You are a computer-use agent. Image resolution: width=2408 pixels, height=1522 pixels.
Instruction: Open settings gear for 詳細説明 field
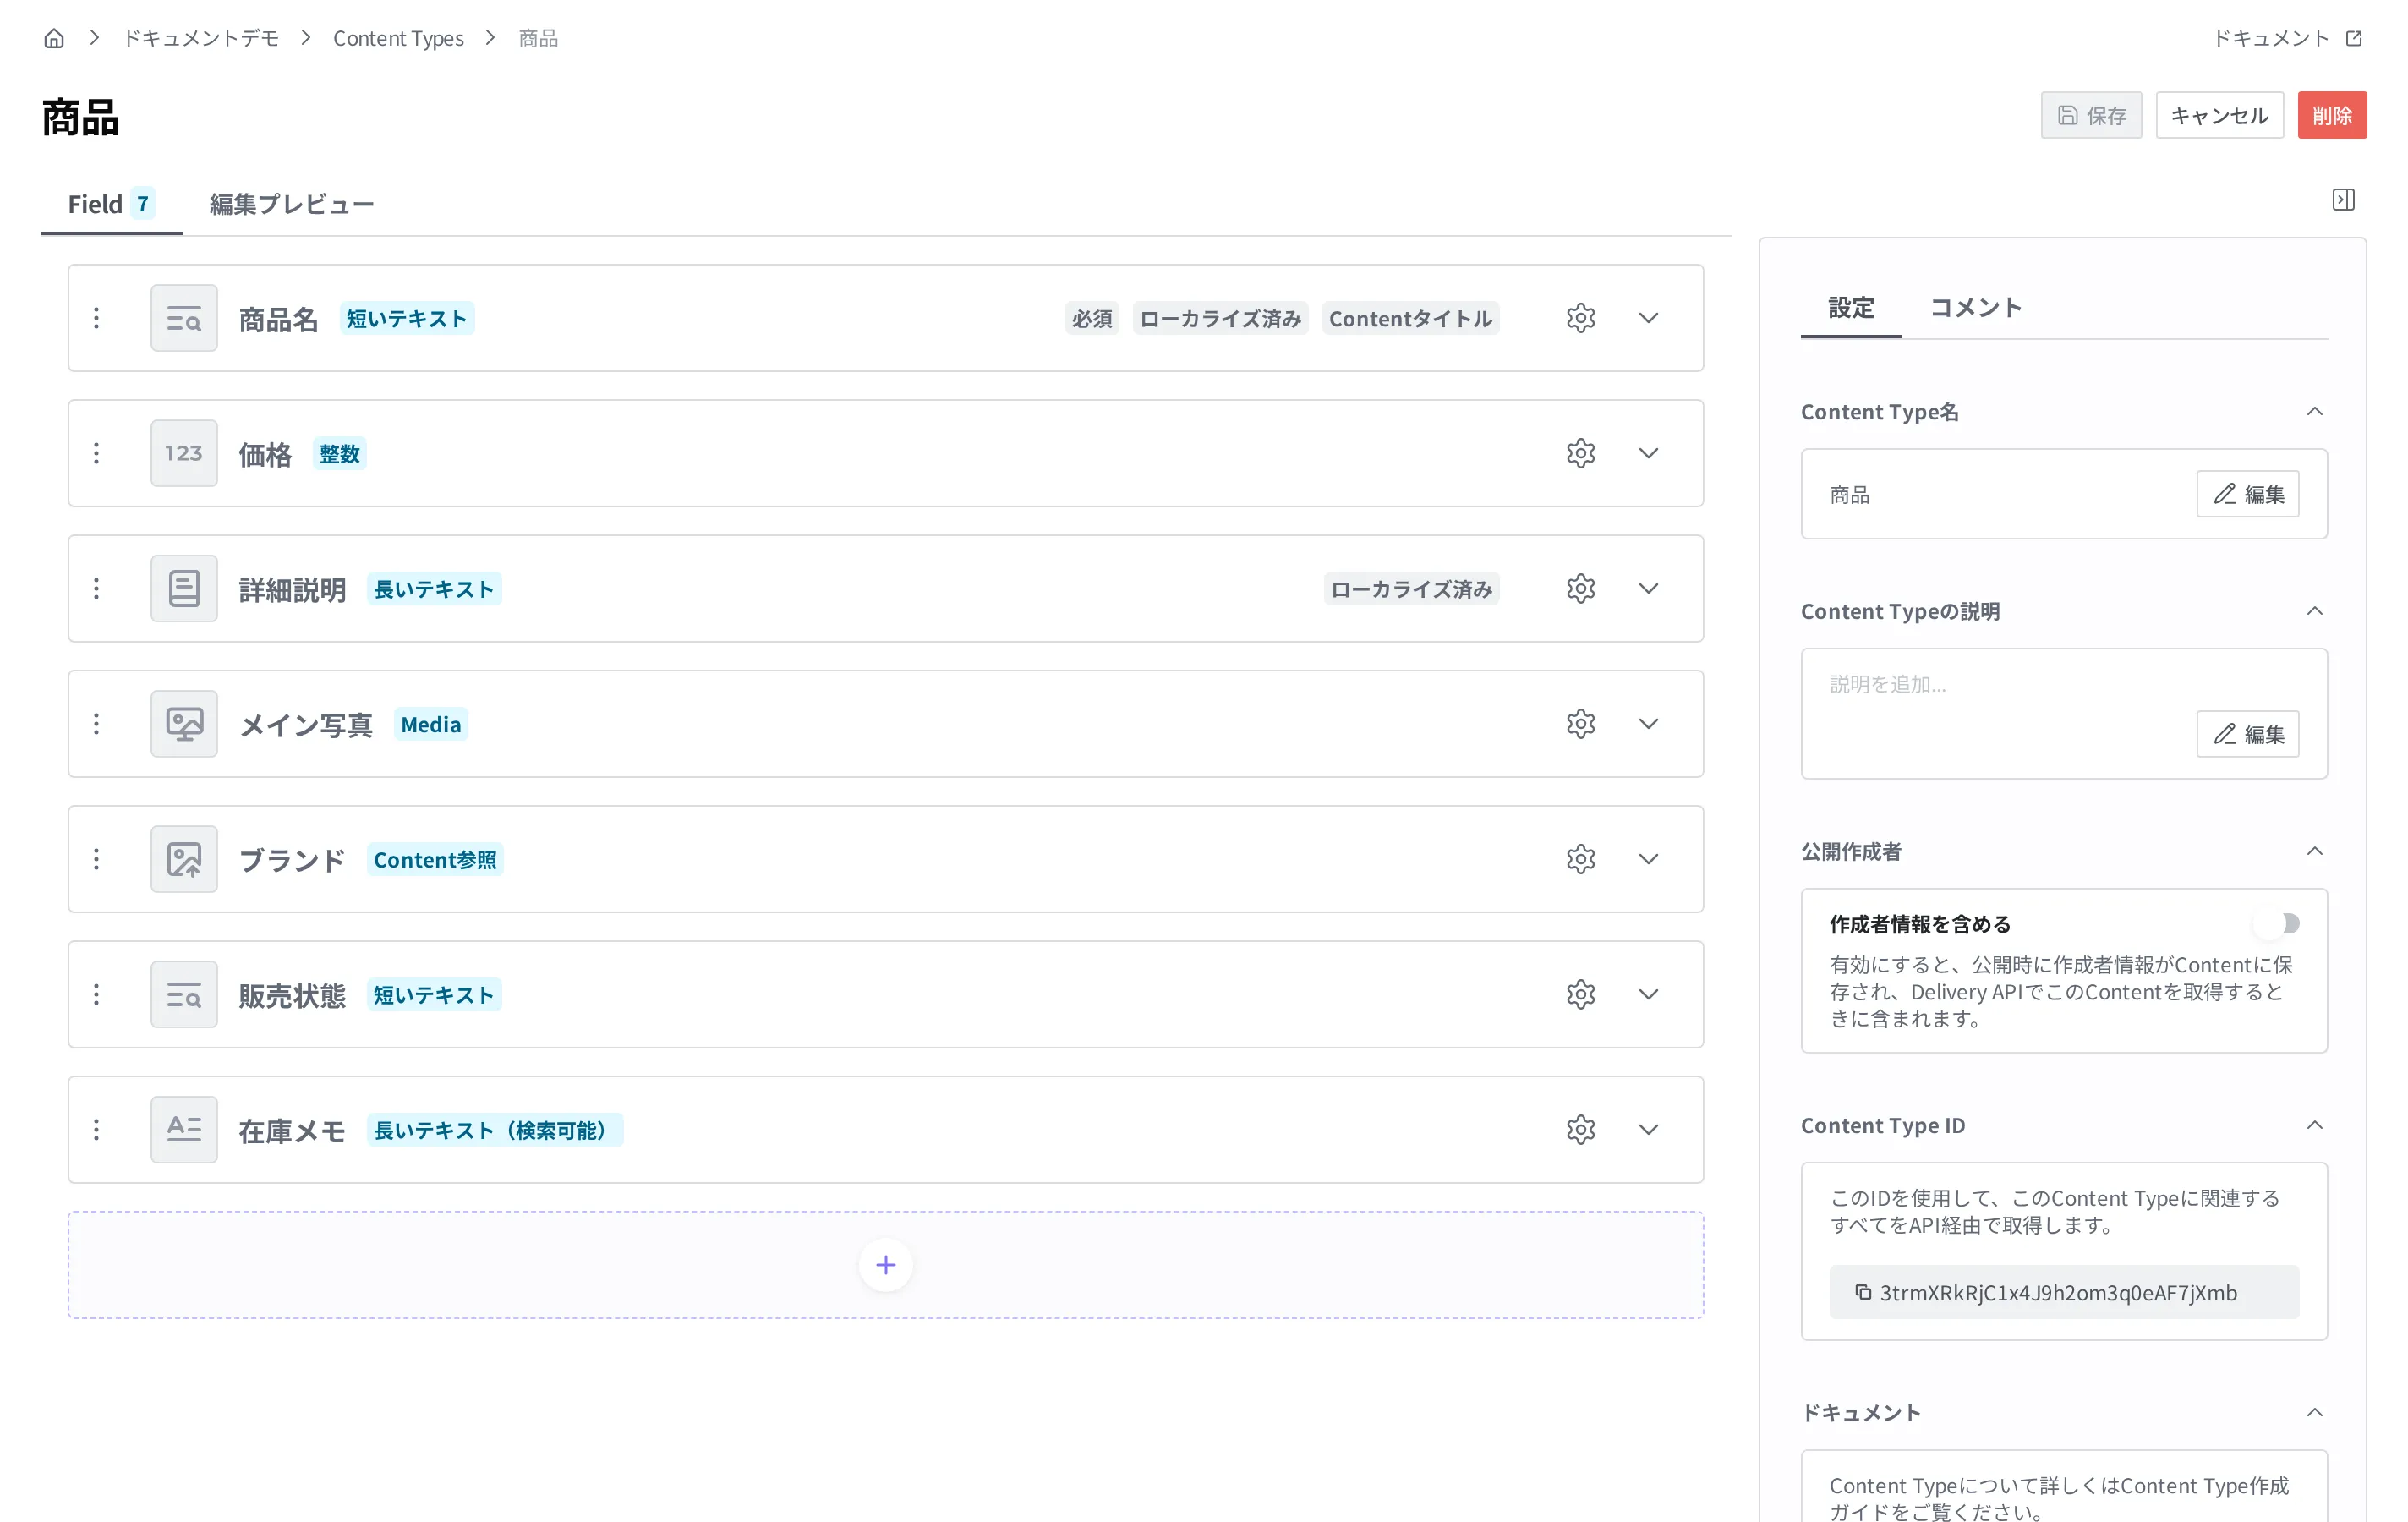[1580, 588]
